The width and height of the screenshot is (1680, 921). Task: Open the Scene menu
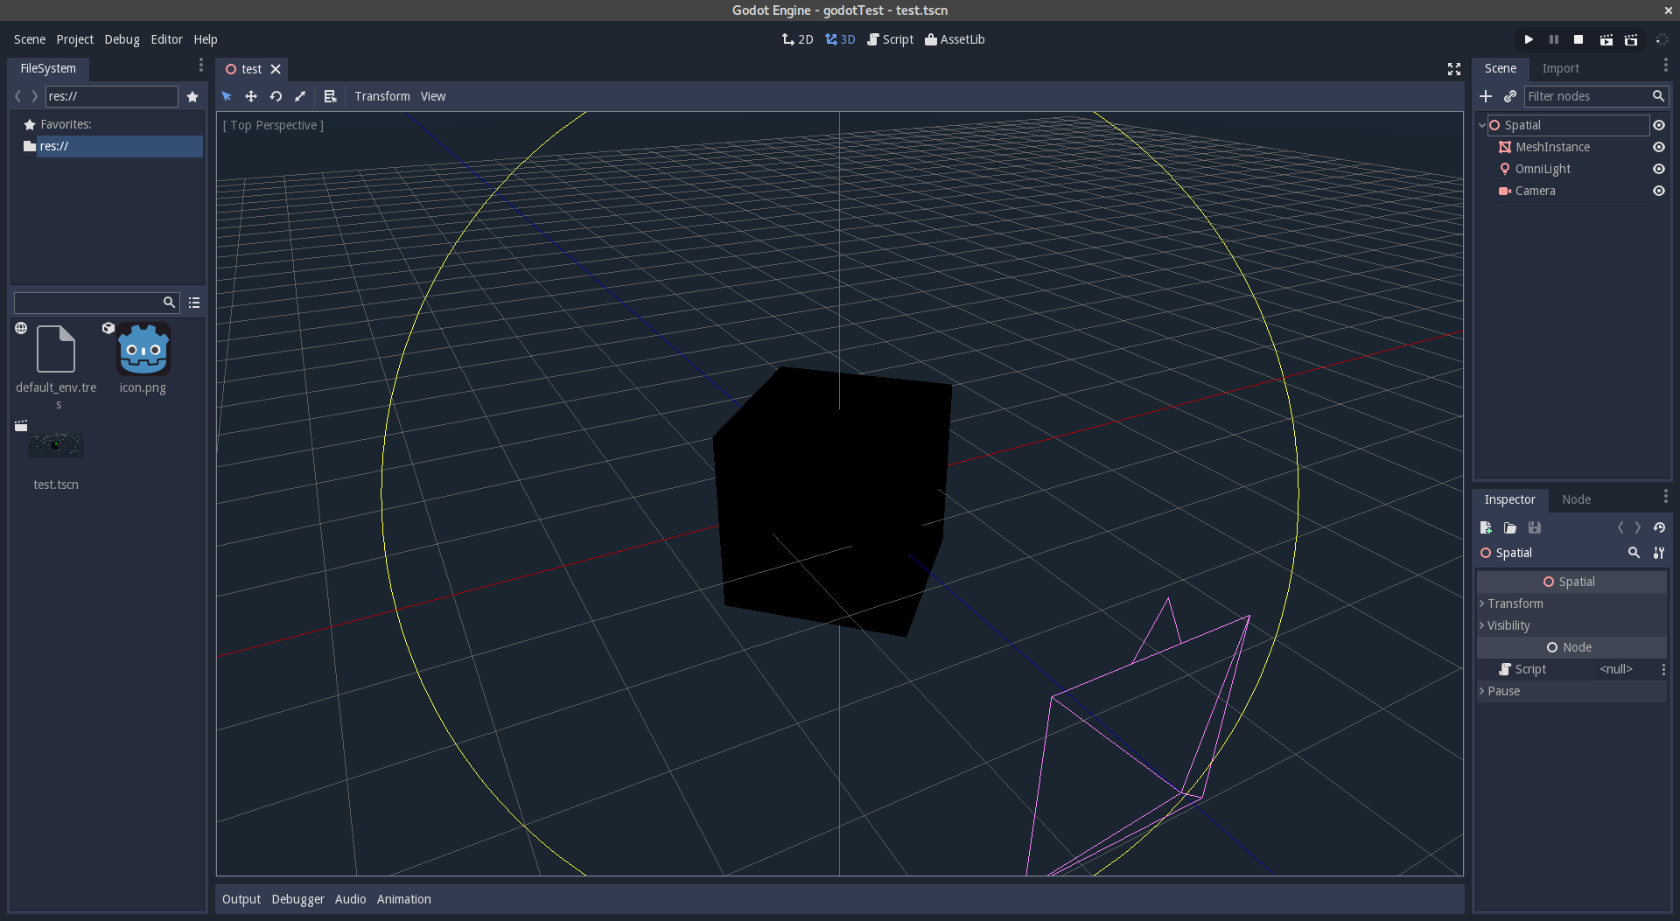[30, 39]
